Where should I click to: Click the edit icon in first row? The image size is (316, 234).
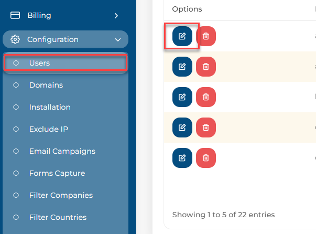click(182, 36)
